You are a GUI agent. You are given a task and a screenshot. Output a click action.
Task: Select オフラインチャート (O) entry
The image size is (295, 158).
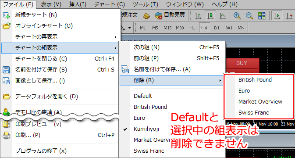tap(60, 26)
